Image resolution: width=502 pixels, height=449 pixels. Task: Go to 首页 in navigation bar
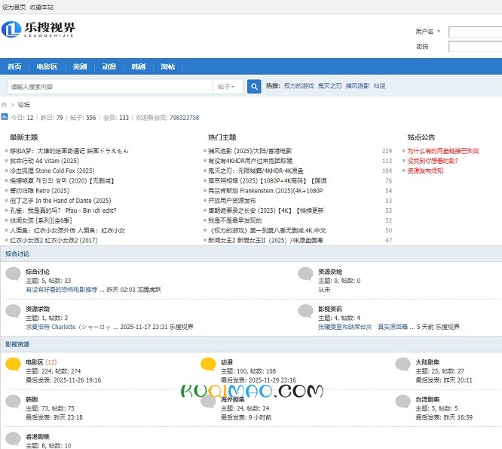tap(14, 66)
